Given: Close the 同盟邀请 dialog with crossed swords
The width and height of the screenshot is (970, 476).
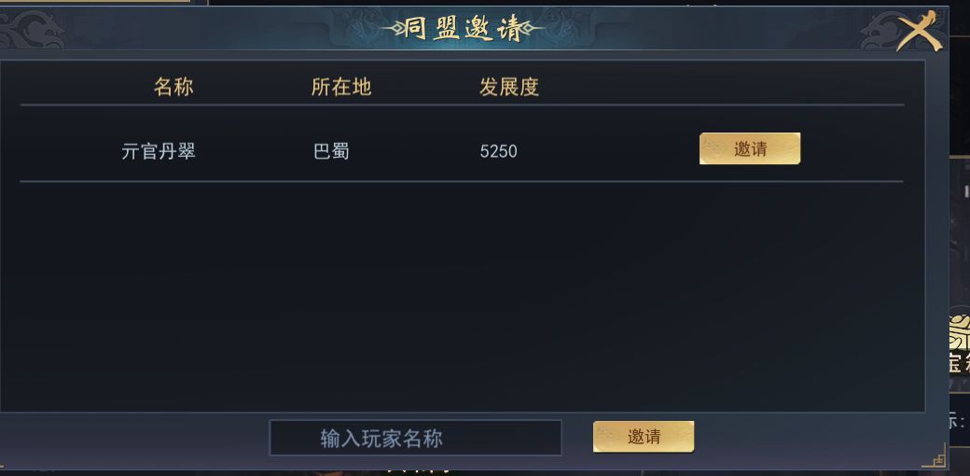Looking at the screenshot, I should pos(919,31).
